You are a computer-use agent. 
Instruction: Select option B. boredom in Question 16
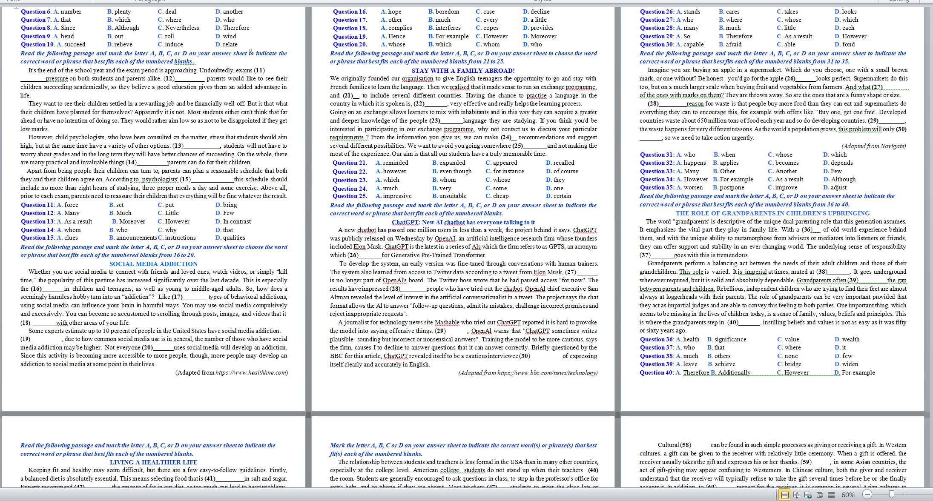point(444,11)
